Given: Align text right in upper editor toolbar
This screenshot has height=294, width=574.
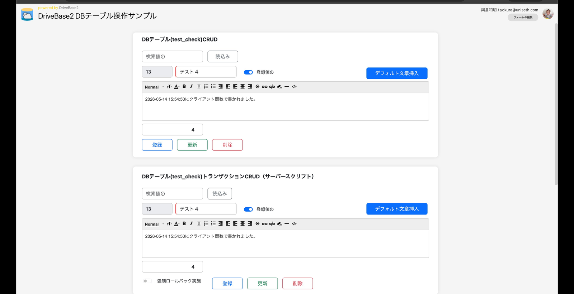Looking at the screenshot, I should [x=250, y=86].
